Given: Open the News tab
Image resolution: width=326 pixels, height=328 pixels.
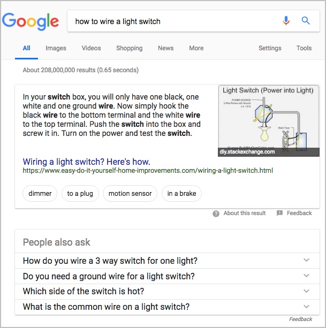Looking at the screenshot, I should tap(165, 48).
